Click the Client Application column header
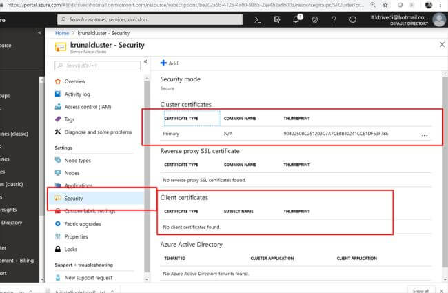This screenshot has height=293, width=448. click(356, 259)
